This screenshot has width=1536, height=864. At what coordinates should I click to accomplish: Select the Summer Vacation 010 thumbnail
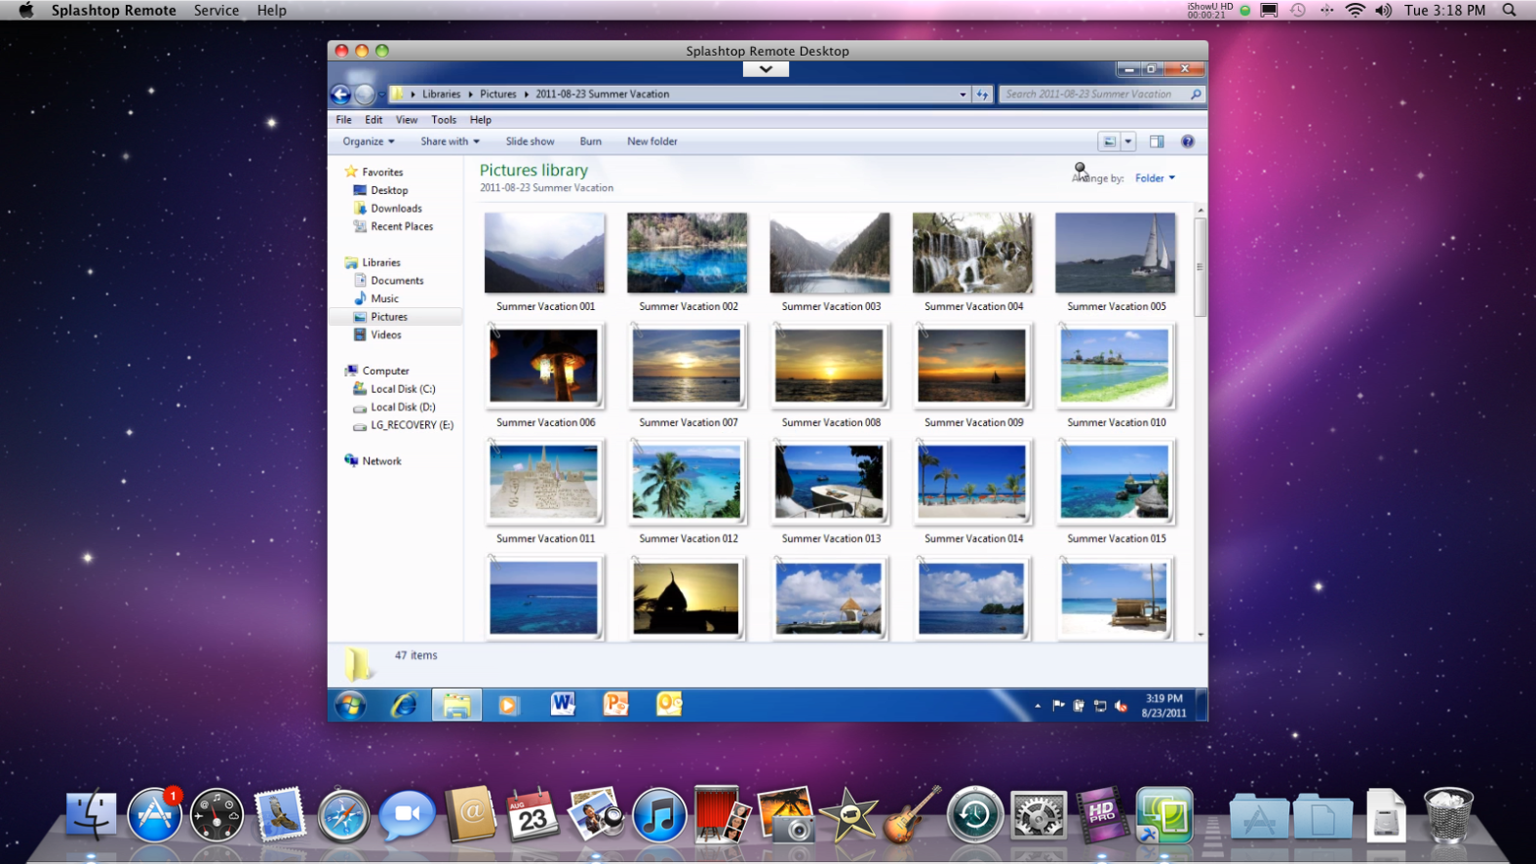click(1115, 366)
